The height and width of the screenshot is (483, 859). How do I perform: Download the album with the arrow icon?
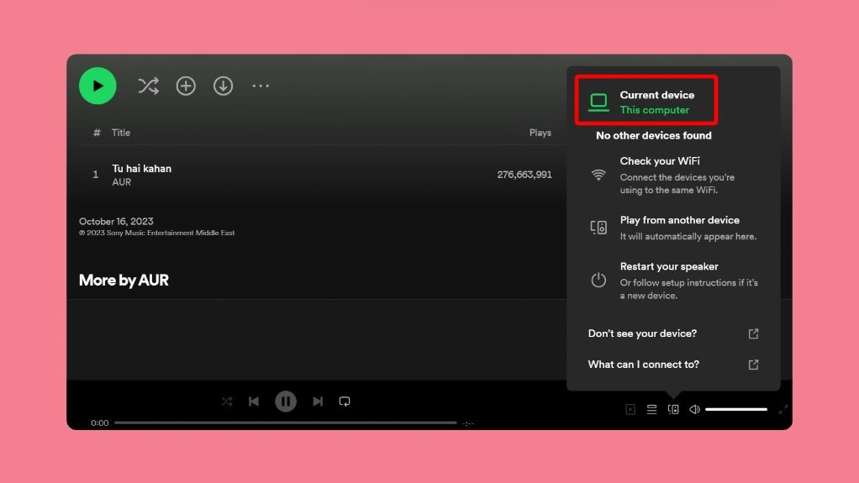click(223, 86)
